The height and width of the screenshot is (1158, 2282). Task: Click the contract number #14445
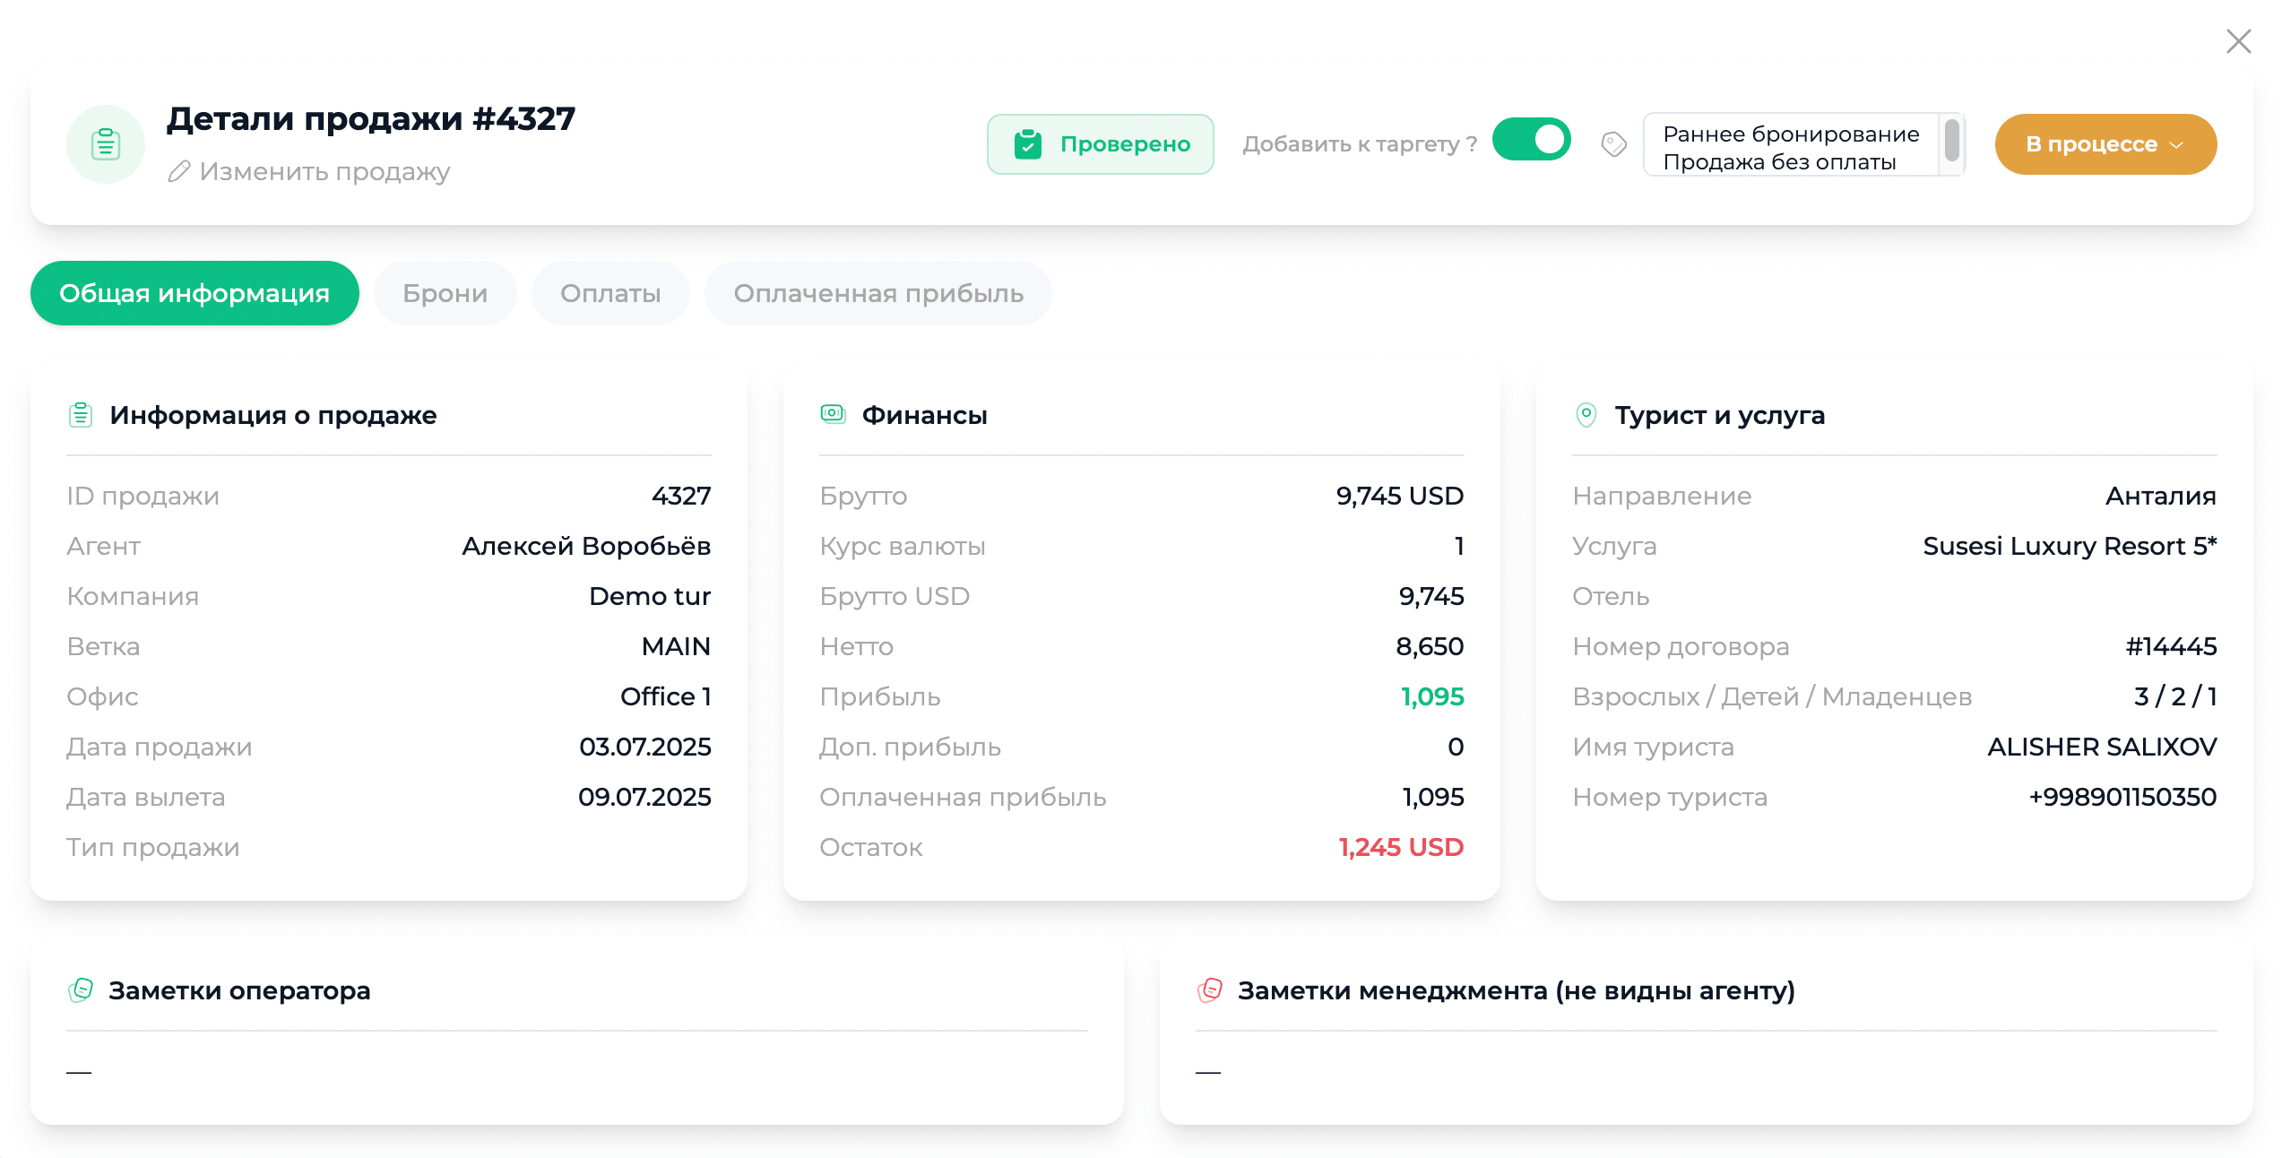pos(2171,646)
